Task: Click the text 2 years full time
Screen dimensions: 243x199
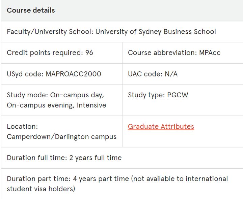Action: [x=96, y=158]
